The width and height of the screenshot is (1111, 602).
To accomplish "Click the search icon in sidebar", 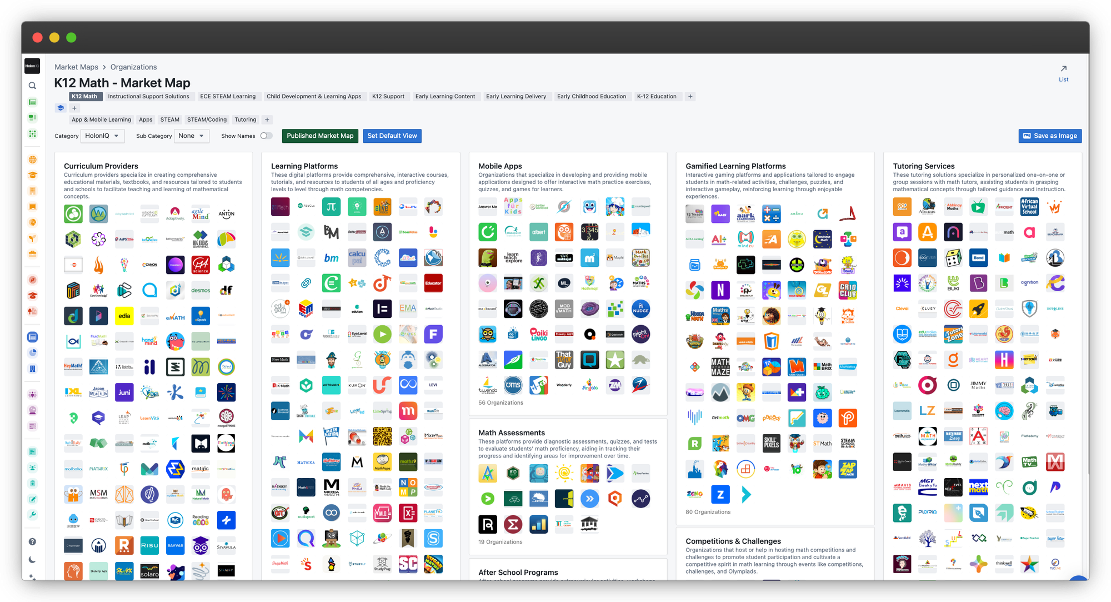I will click(32, 86).
